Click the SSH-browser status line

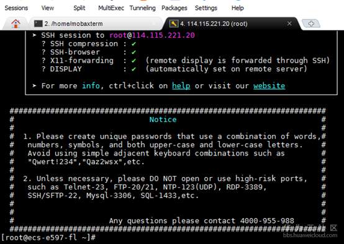coord(89,52)
